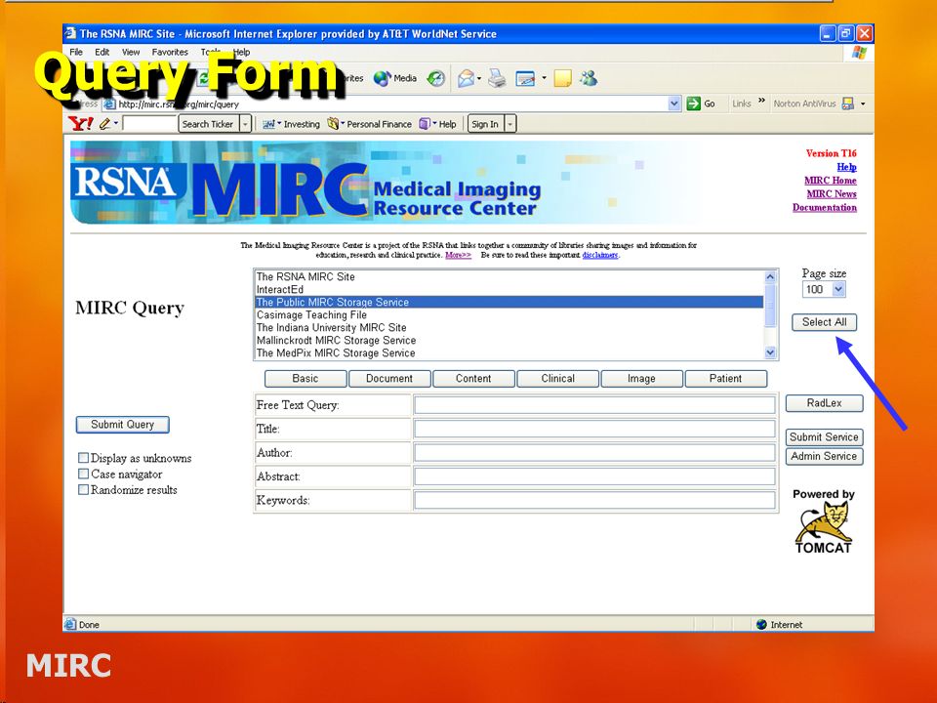
Task: Open the Search Ticker dropdown arrow
Action: coord(245,124)
